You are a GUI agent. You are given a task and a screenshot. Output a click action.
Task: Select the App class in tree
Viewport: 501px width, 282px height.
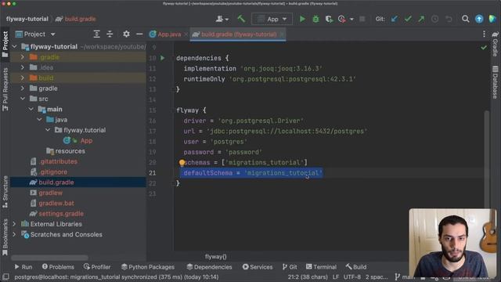[86, 141]
